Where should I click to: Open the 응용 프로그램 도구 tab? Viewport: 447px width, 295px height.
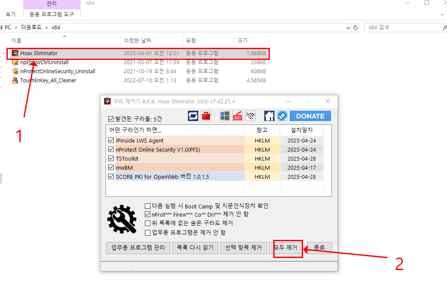[x=52, y=14]
